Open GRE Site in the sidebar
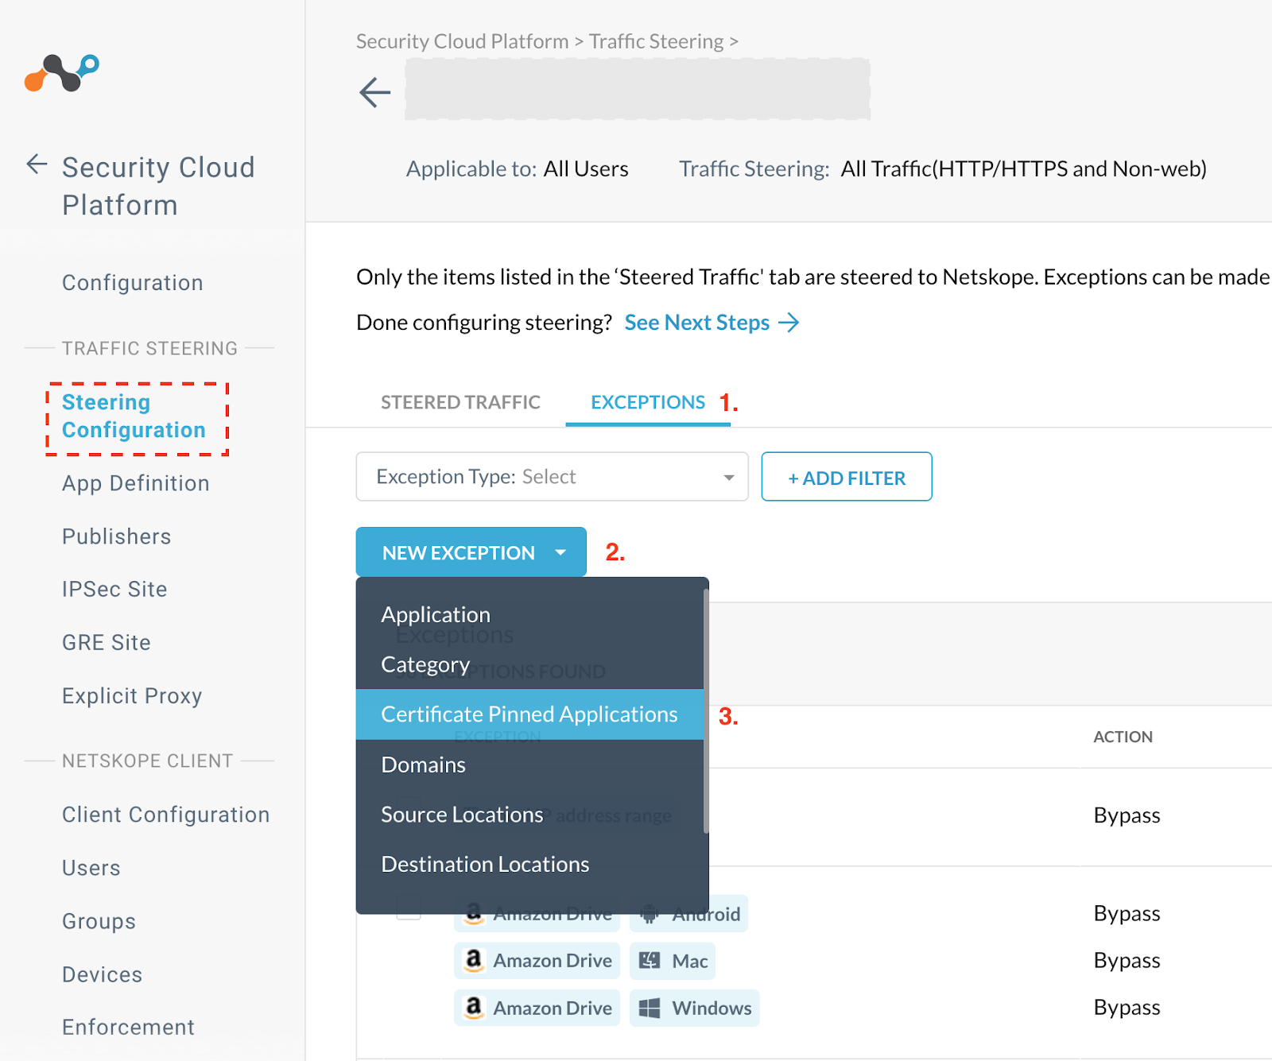This screenshot has height=1061, width=1272. [107, 642]
